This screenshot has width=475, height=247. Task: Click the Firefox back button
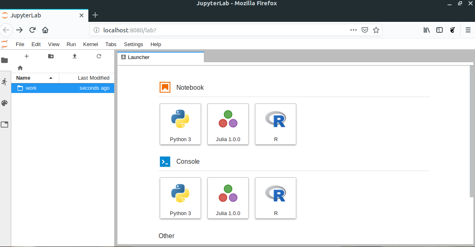pos(6,30)
